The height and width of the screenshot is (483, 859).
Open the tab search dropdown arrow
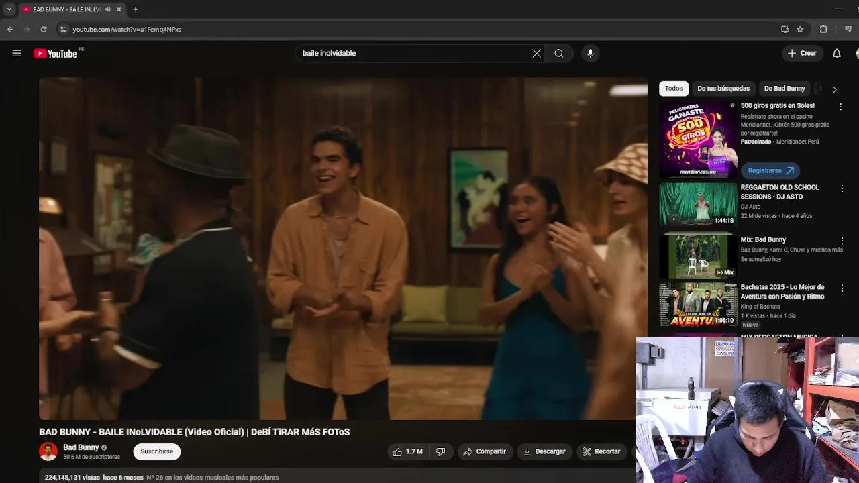(x=9, y=9)
